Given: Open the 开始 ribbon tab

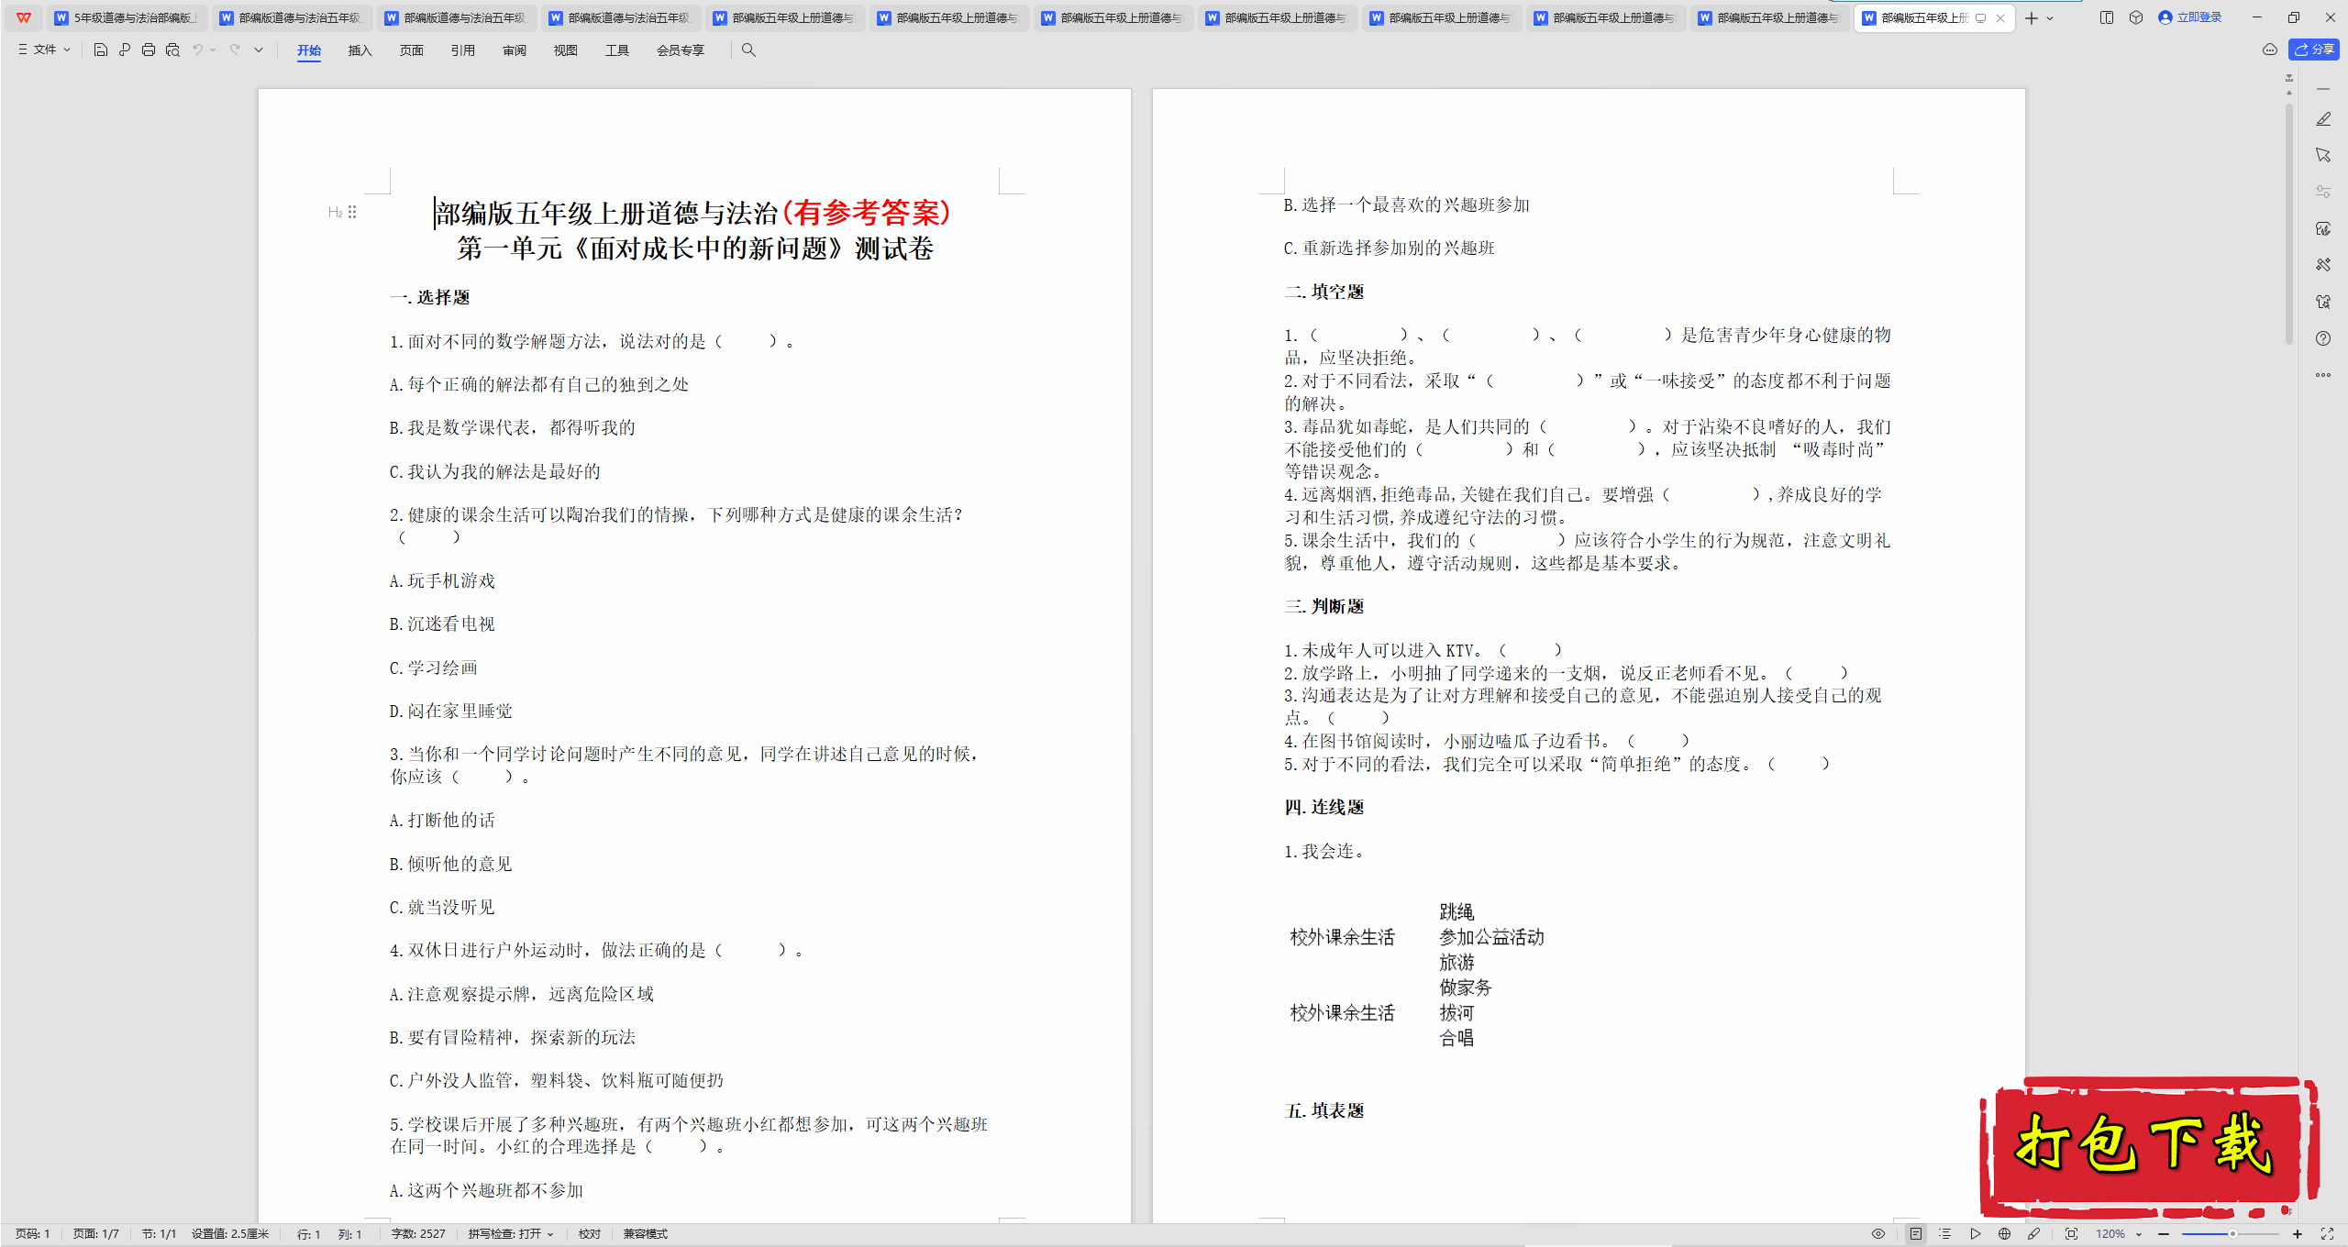Looking at the screenshot, I should [309, 50].
